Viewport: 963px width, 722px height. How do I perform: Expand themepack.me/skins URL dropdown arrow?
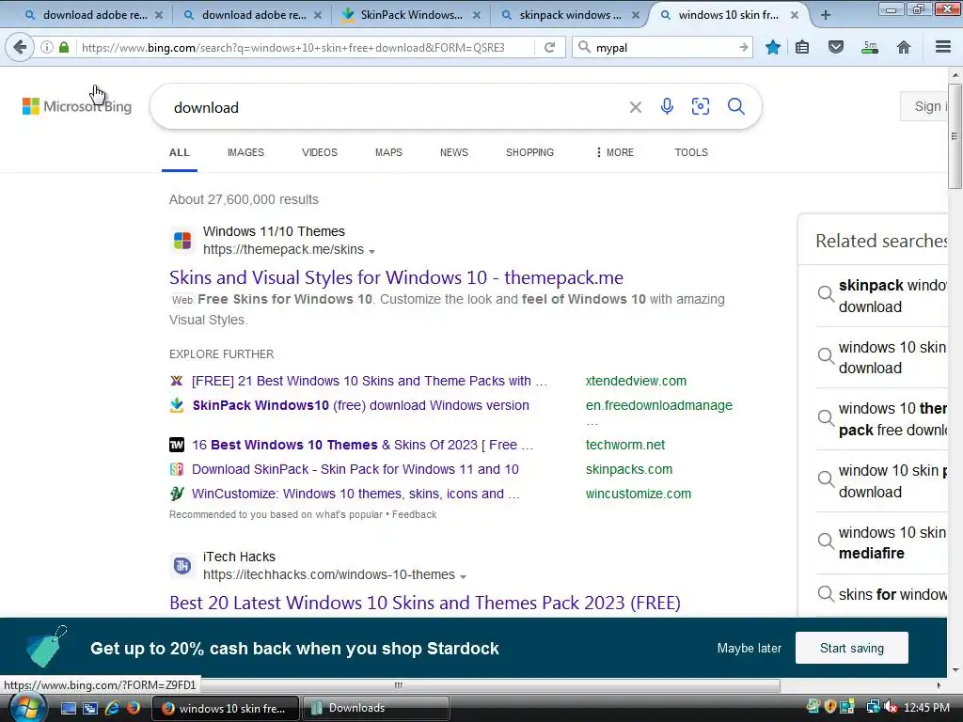point(371,250)
